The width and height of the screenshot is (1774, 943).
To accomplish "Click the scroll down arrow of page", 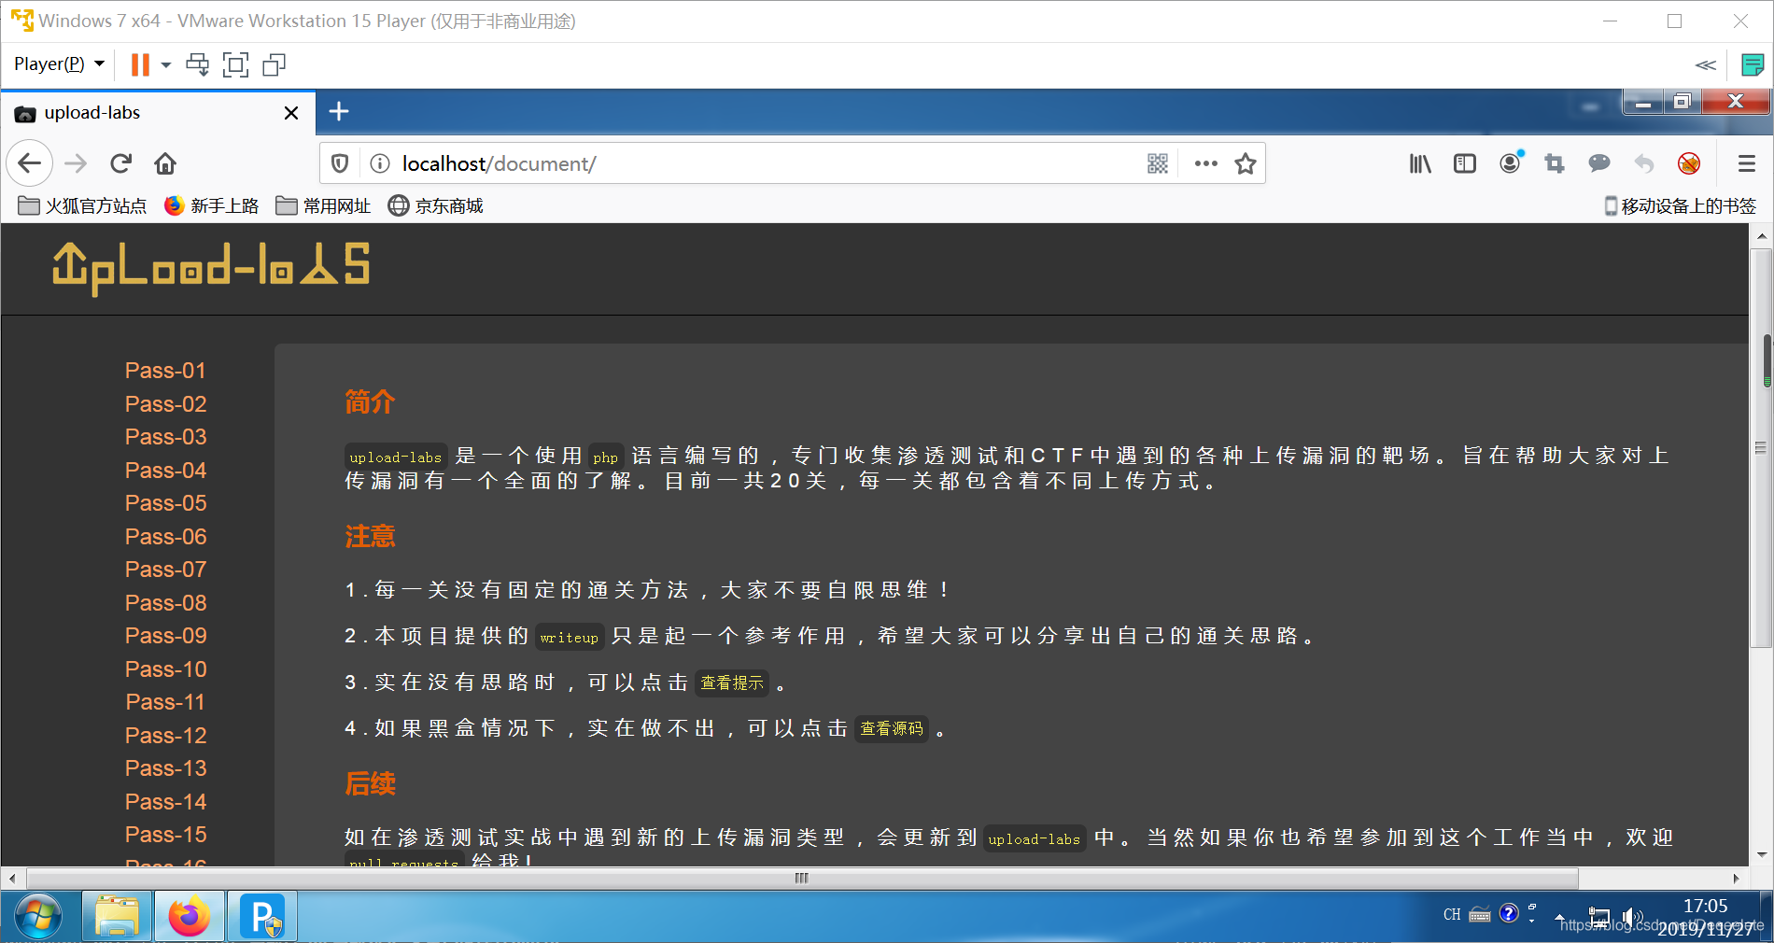I will tap(1762, 854).
